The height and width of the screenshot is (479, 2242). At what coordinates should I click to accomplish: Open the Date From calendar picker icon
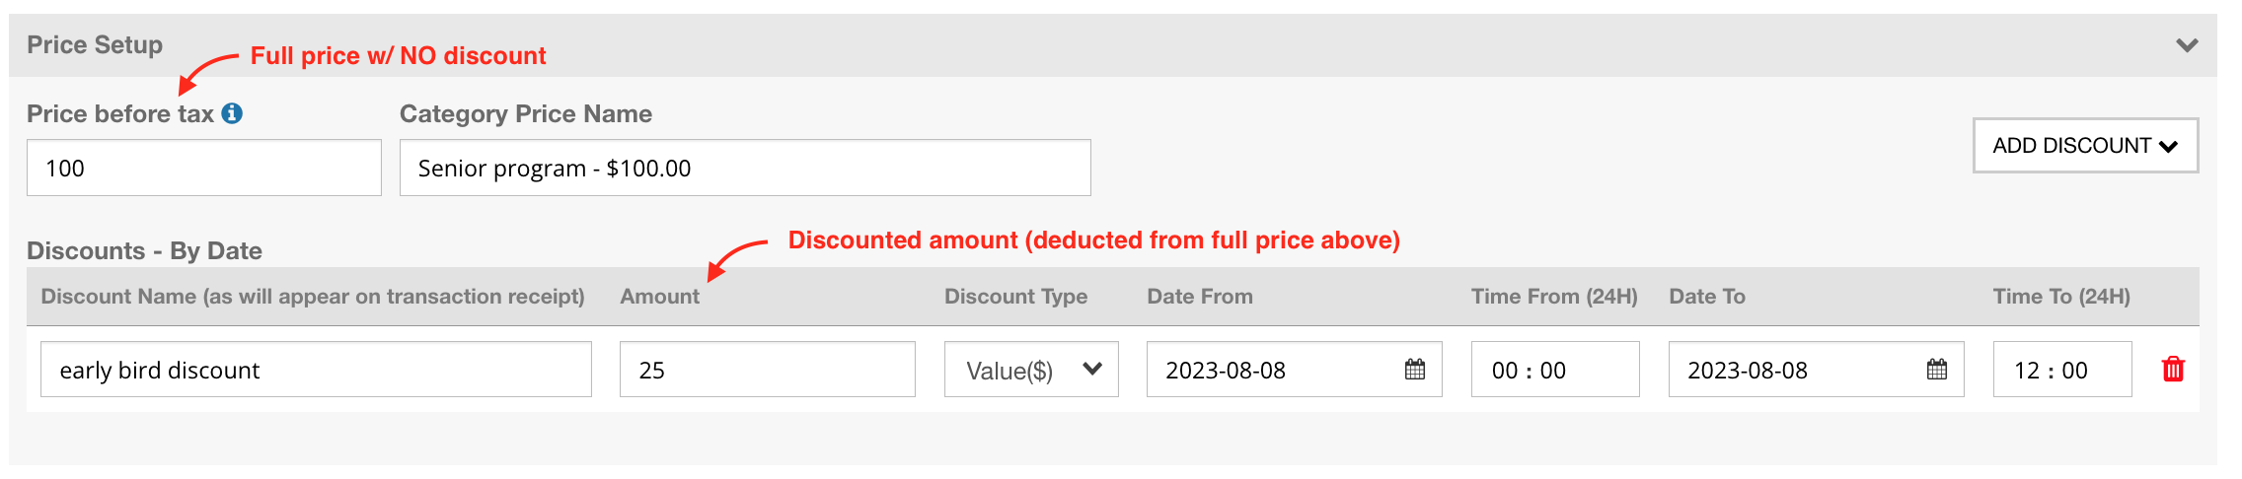tap(1415, 370)
